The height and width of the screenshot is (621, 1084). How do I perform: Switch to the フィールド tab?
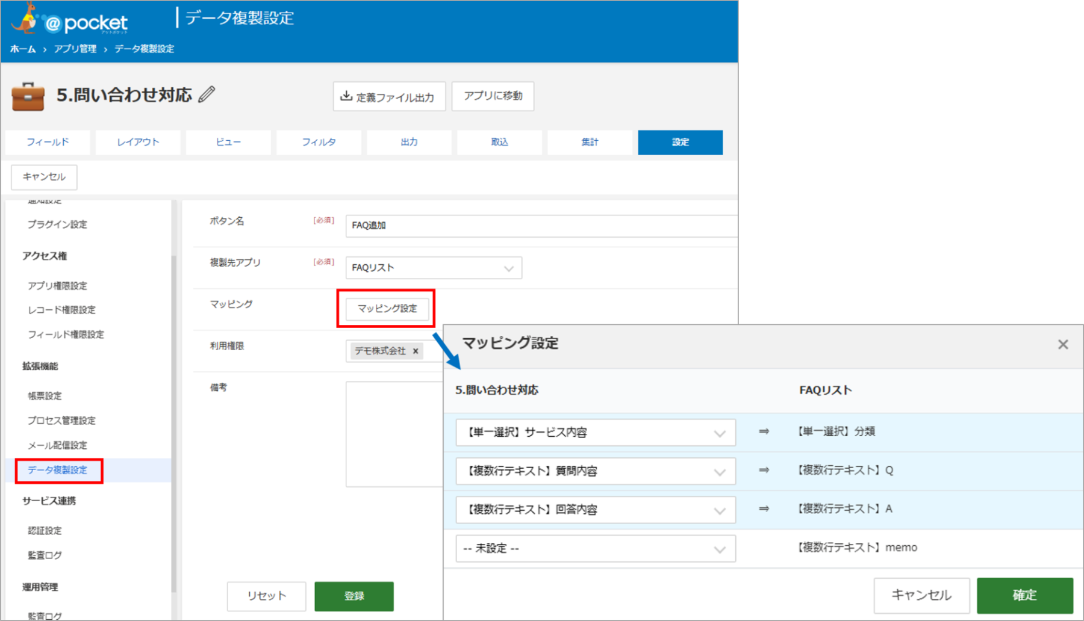point(47,142)
